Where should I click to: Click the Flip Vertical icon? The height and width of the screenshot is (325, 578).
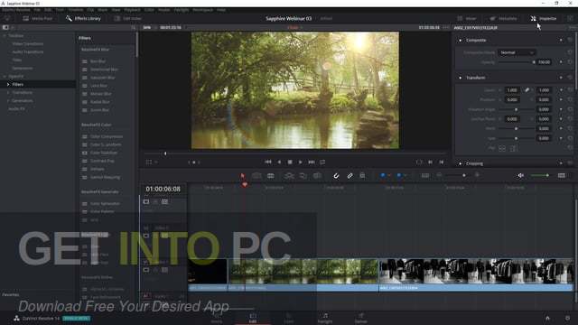pyautogui.click(x=514, y=148)
